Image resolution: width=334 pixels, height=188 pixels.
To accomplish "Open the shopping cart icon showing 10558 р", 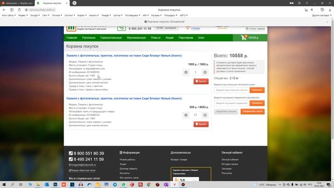I will (250, 38).
